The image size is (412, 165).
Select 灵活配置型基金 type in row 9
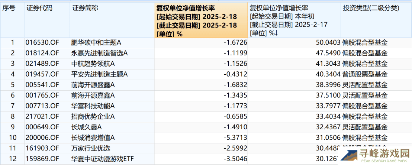365,127
